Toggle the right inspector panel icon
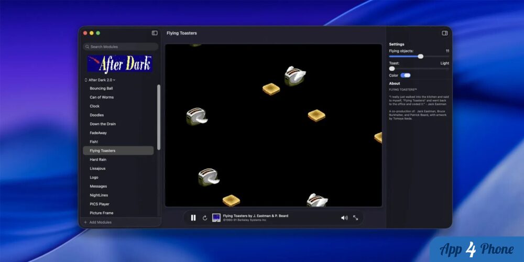This screenshot has width=524, height=262. [x=445, y=33]
